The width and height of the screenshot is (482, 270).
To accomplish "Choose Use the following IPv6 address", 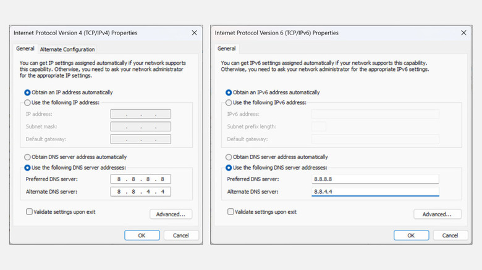I will (230, 102).
